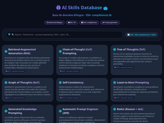The image size is (164, 123).
Task: Open the Tree of Thoughts (ToT) title
Action: [131, 50]
